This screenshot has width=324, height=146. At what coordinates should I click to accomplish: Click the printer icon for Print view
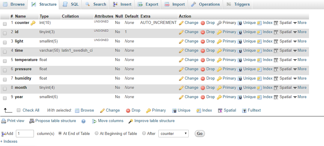[x=3, y=121]
